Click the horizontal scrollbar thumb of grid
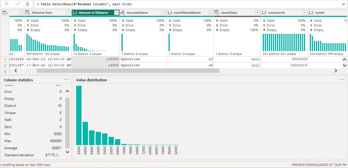The width and height of the screenshot is (348, 168). (128, 71)
